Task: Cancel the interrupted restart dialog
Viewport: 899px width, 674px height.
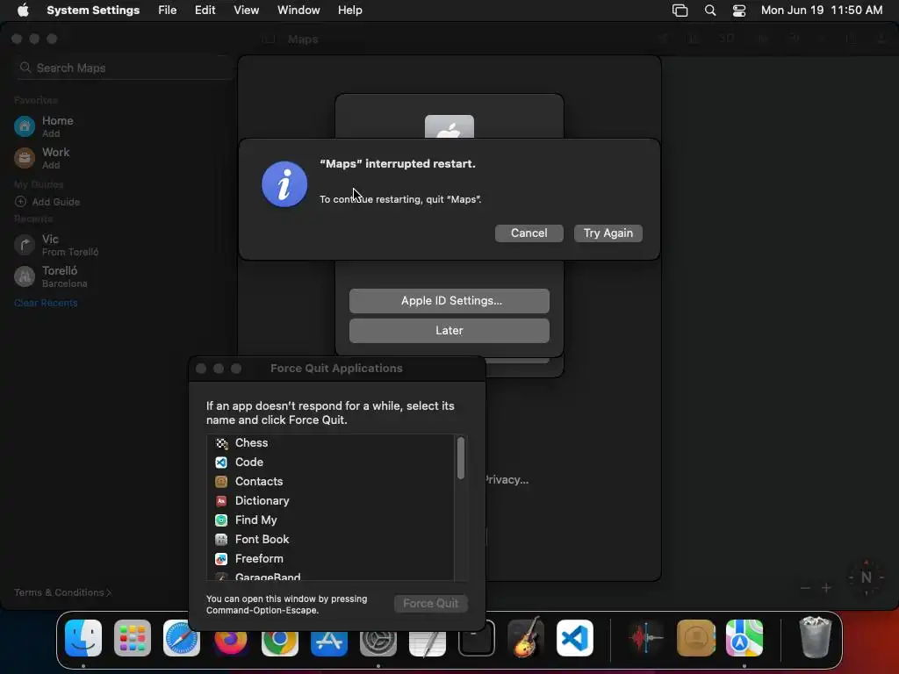Action: click(529, 233)
